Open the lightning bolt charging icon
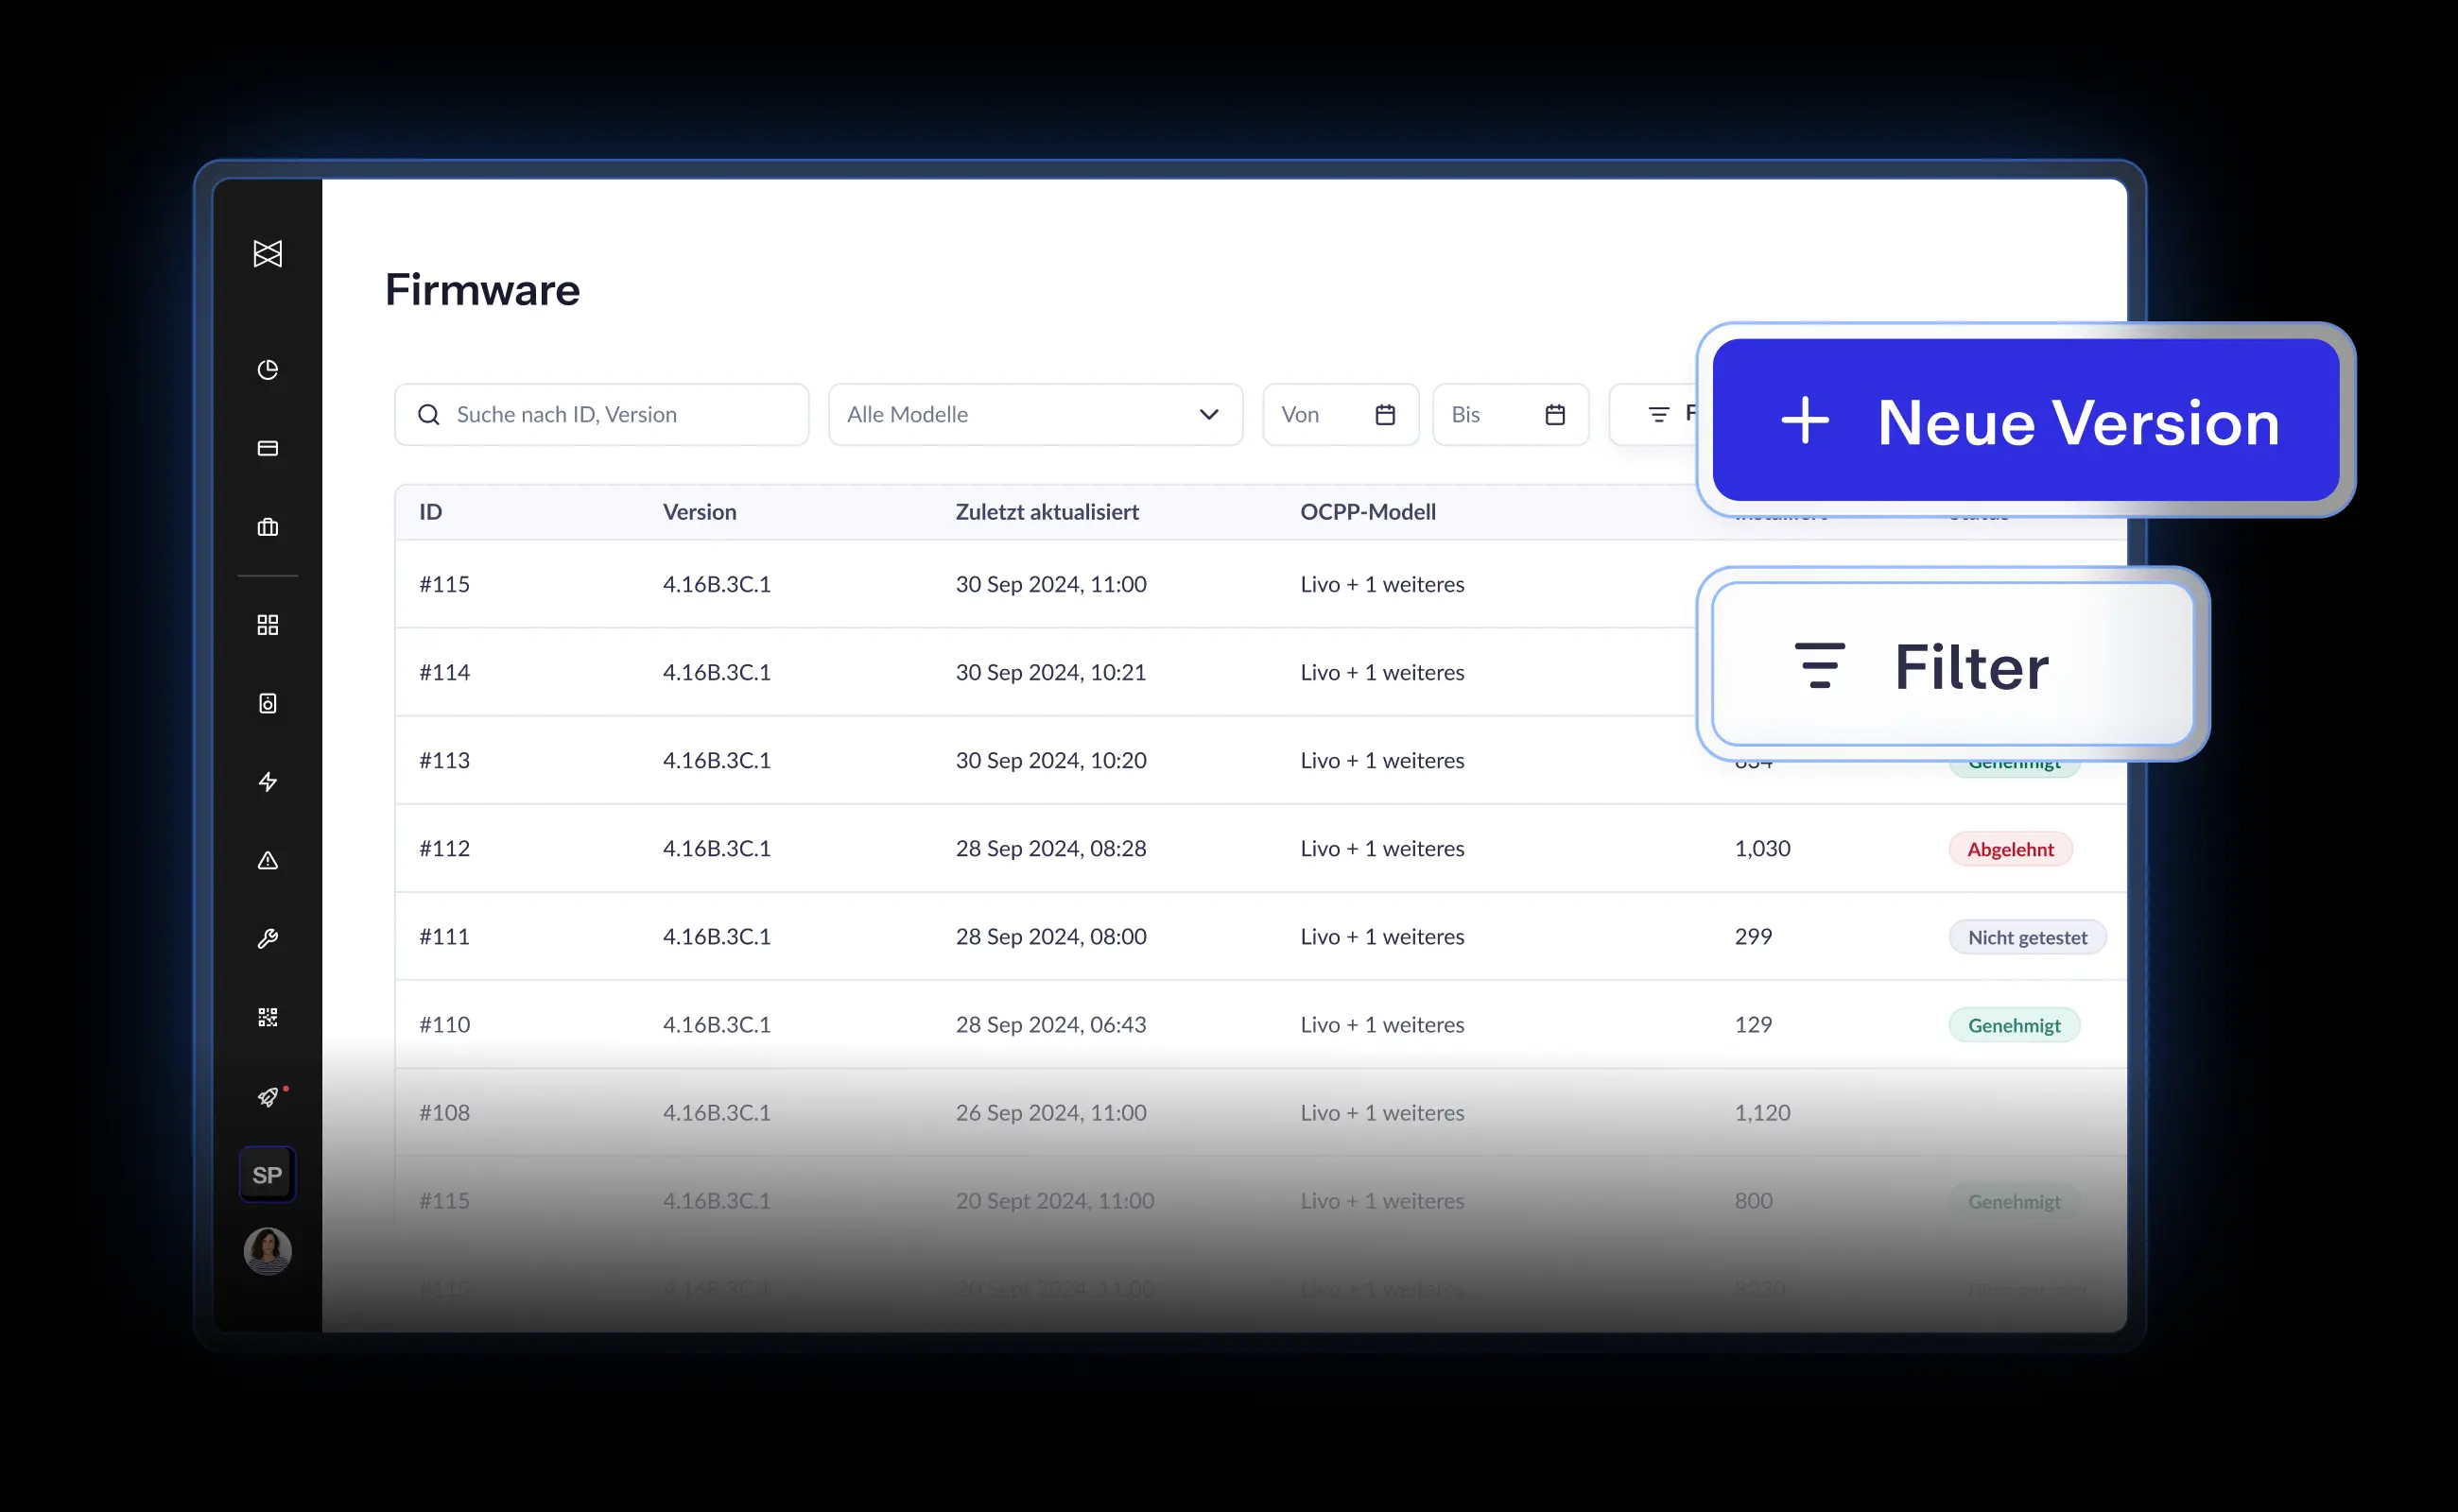 (x=268, y=782)
